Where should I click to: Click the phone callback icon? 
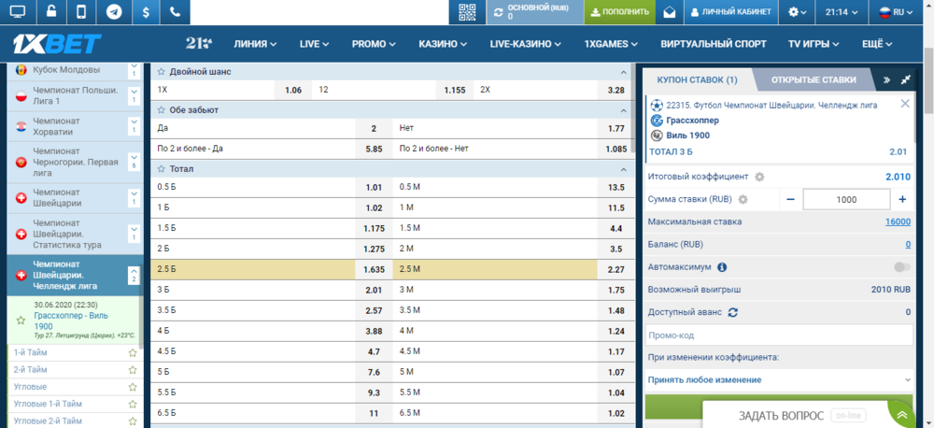pyautogui.click(x=175, y=12)
